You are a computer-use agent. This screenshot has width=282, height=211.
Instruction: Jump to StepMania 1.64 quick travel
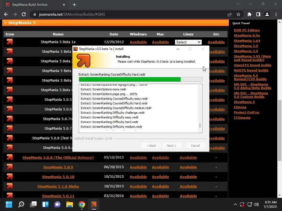tap(247, 41)
